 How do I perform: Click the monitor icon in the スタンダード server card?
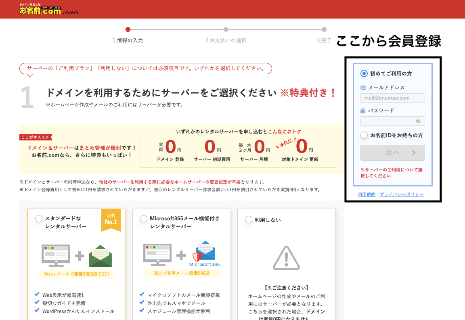point(56,255)
